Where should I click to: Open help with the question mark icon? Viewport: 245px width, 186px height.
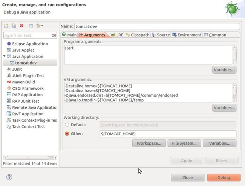click(x=9, y=177)
